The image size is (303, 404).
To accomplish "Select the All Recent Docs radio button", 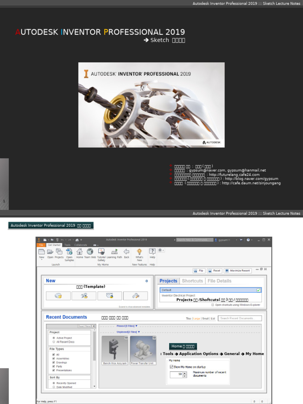I will click(54, 342).
